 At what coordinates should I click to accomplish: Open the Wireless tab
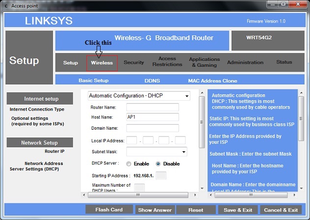[102, 63]
